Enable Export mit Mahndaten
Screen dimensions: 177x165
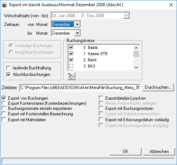4,120
